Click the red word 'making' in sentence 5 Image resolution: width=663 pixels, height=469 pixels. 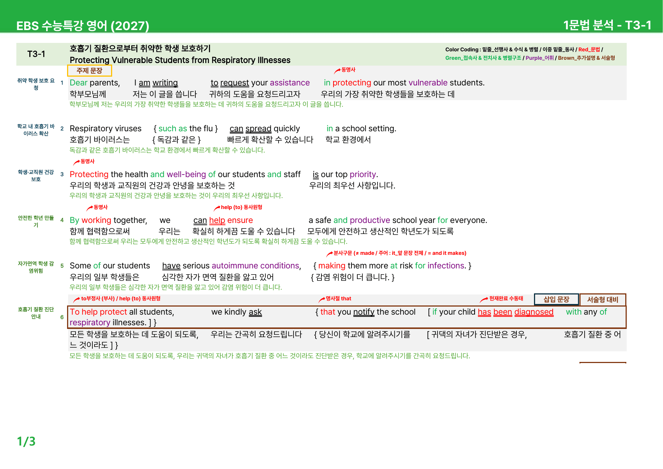pyautogui.click(x=332, y=266)
